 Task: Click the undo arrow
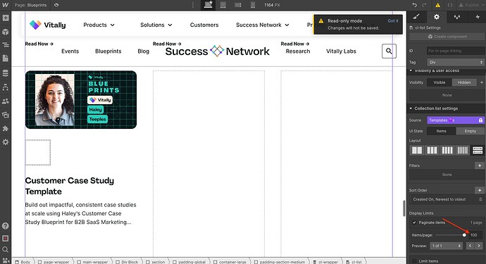[414, 5]
